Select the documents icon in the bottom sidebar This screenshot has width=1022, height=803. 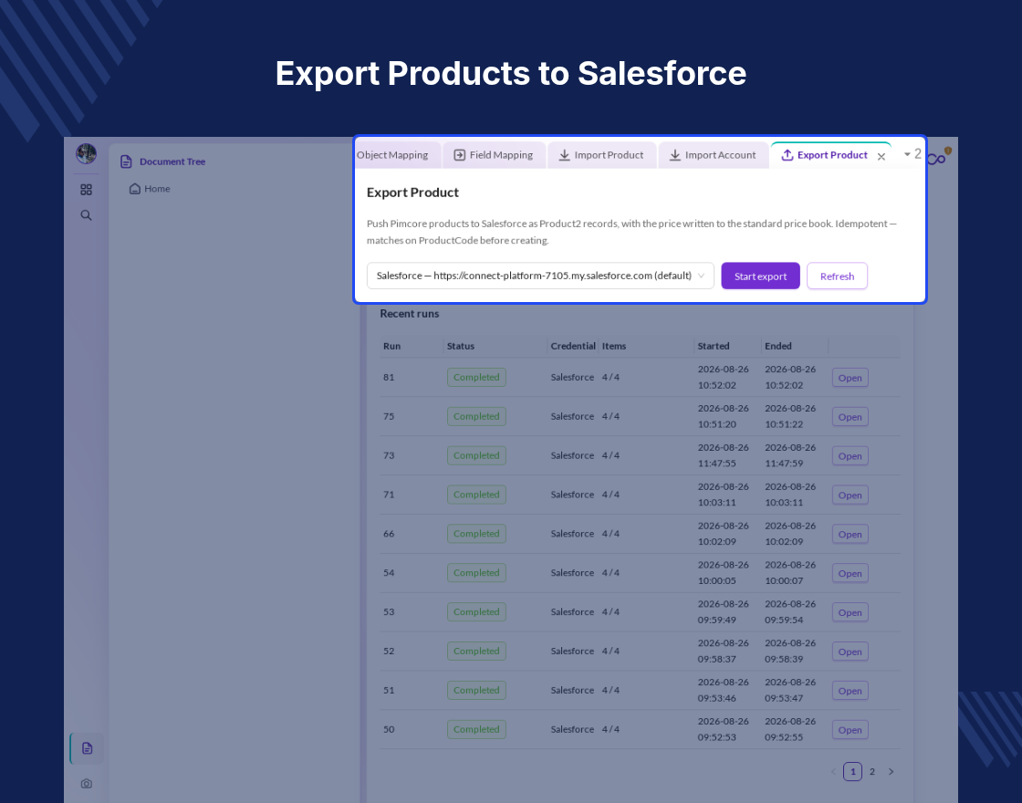(x=88, y=748)
